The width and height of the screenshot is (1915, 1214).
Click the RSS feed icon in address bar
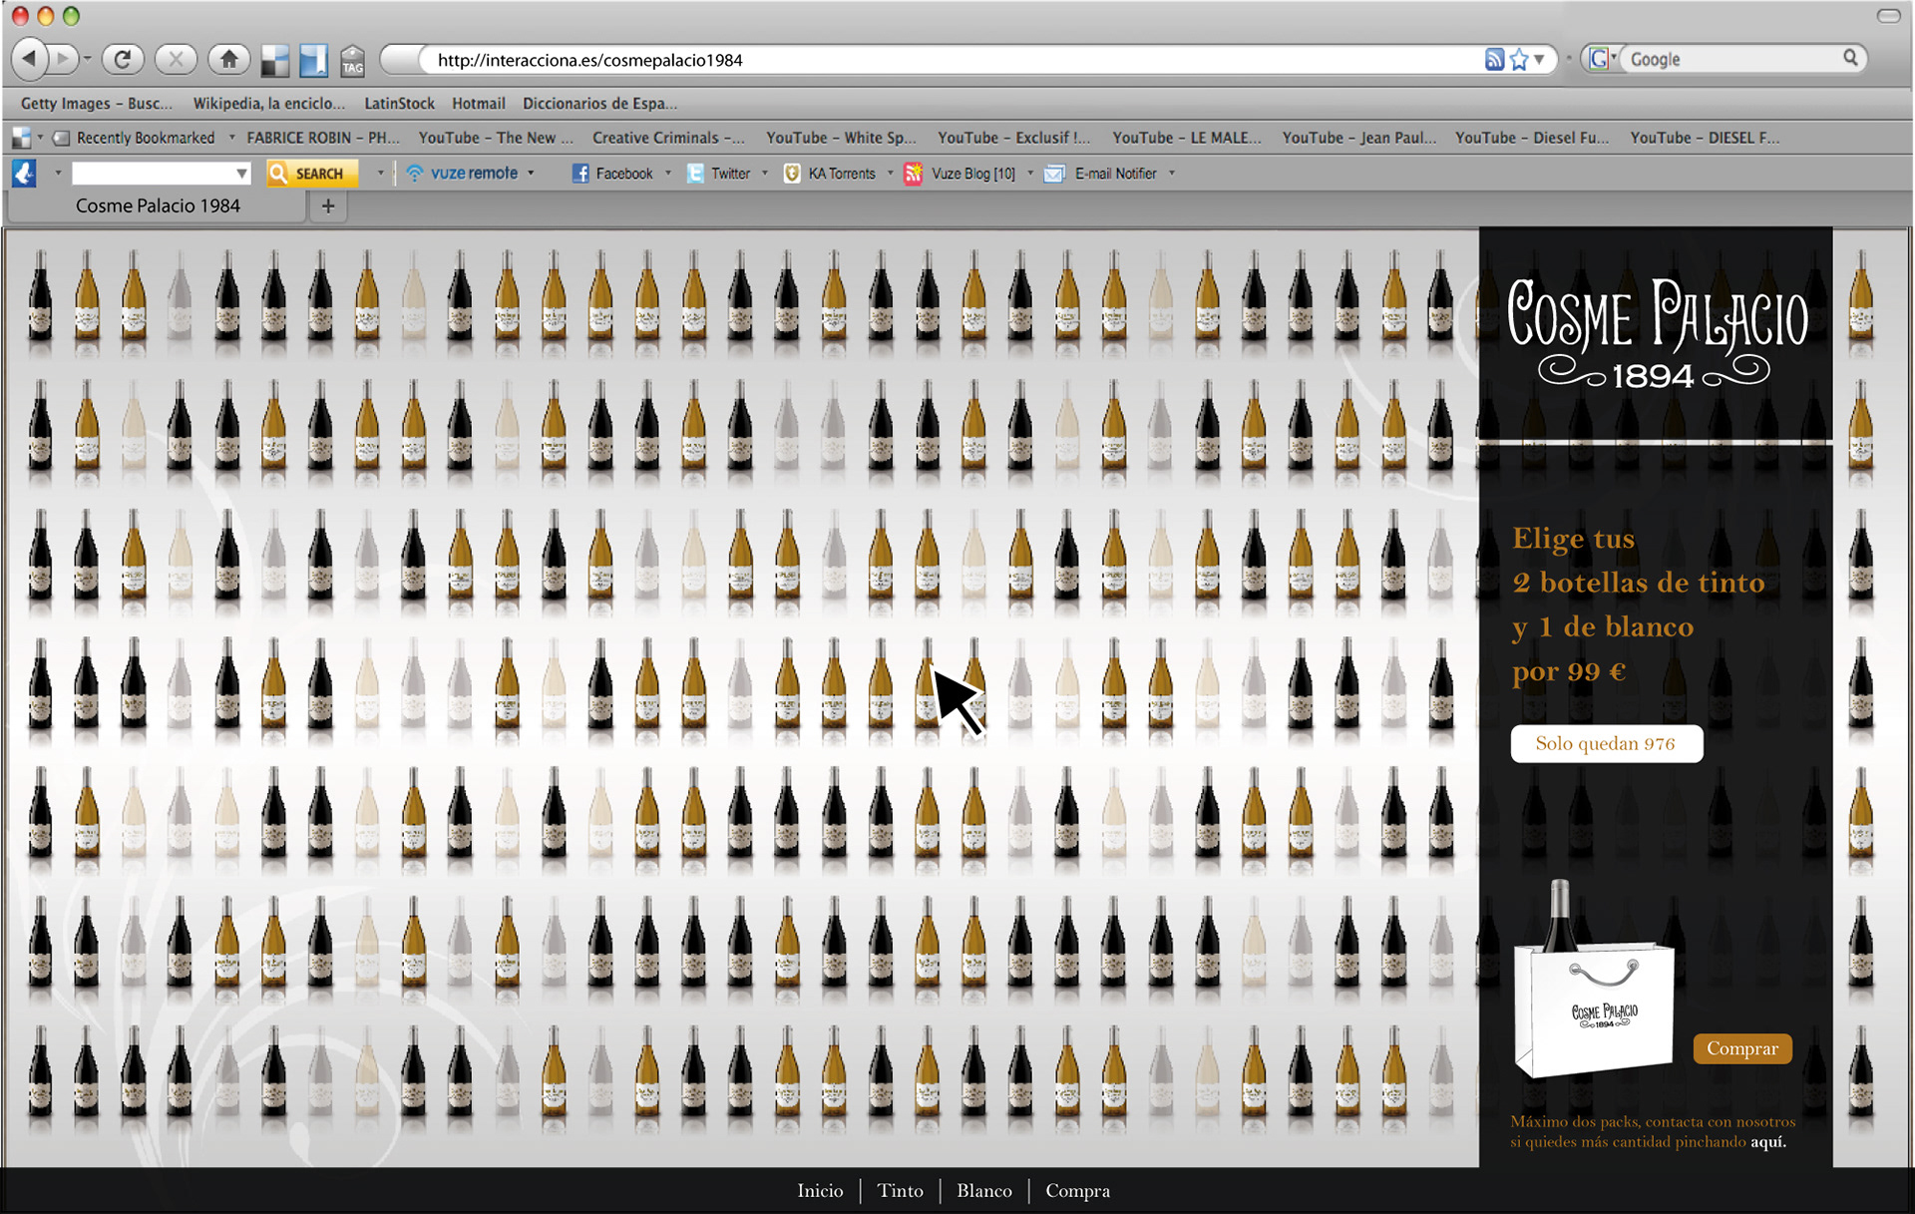point(1493,60)
